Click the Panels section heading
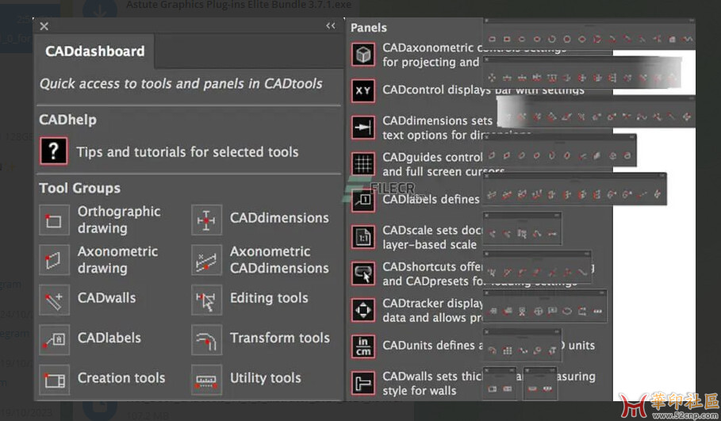 pyautogui.click(x=368, y=28)
